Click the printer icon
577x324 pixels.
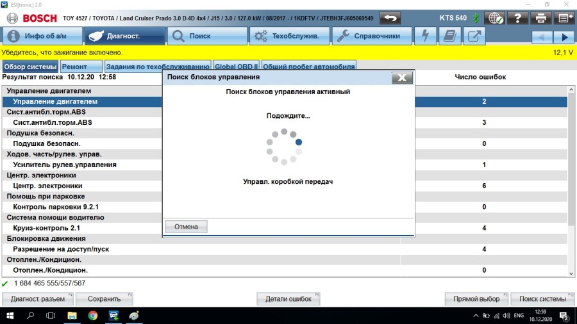(x=540, y=18)
